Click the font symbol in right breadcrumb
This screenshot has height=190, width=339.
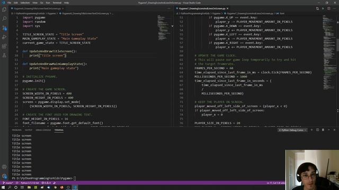(x=280, y=13)
